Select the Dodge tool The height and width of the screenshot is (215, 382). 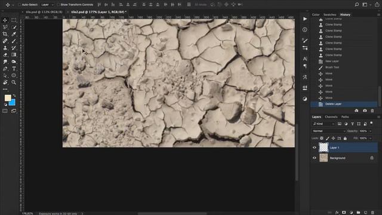click(x=14, y=62)
